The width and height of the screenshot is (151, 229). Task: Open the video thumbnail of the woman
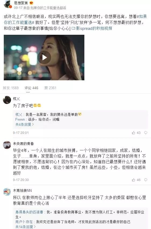click(44, 57)
